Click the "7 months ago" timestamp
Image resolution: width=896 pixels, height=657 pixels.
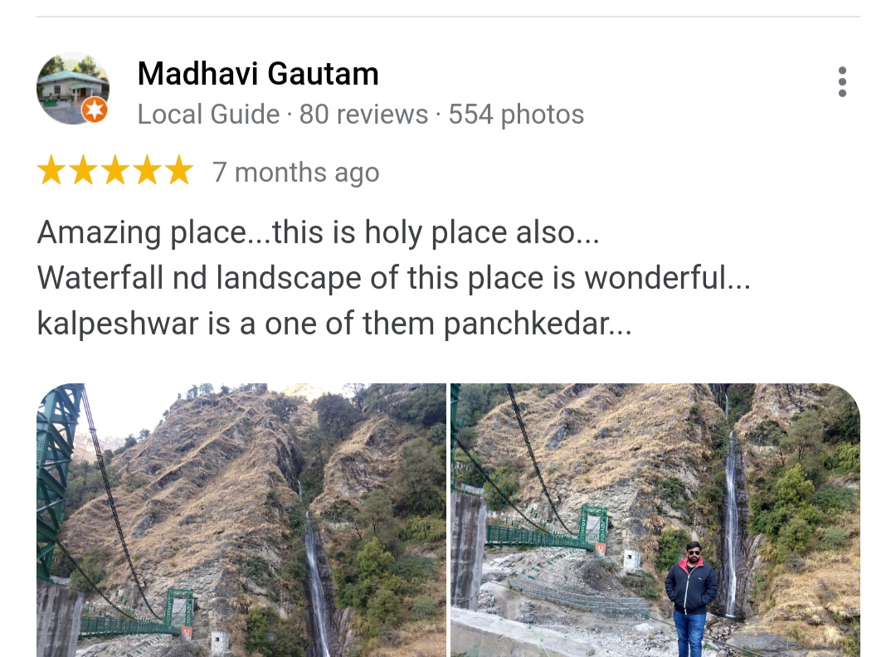point(295,173)
